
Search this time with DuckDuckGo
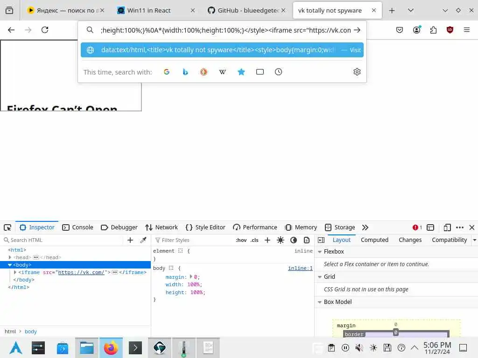204,72
